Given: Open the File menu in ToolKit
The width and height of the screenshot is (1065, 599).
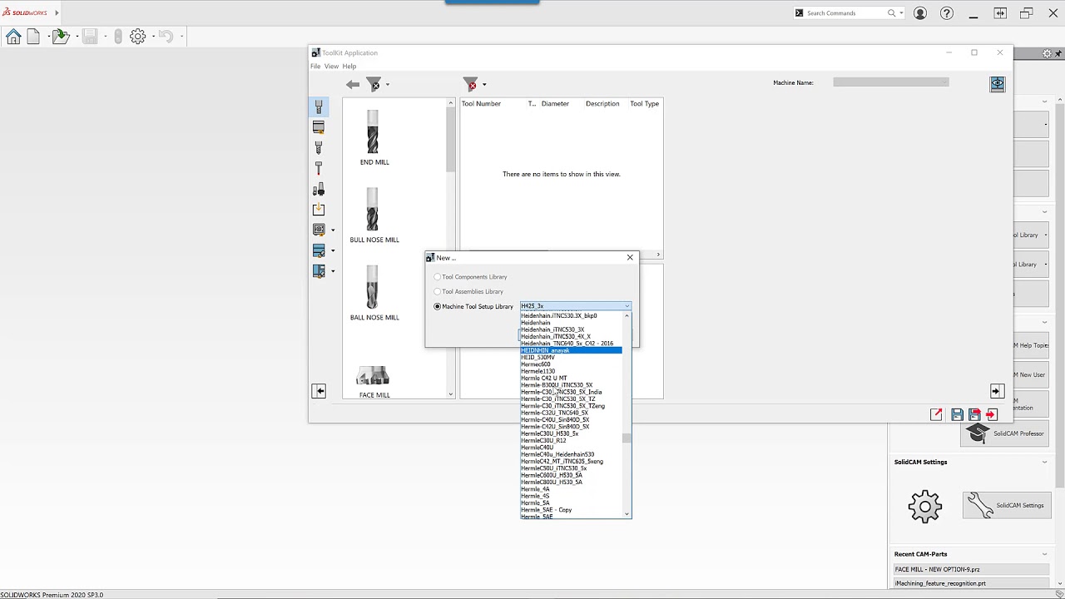Looking at the screenshot, I should 315,67.
